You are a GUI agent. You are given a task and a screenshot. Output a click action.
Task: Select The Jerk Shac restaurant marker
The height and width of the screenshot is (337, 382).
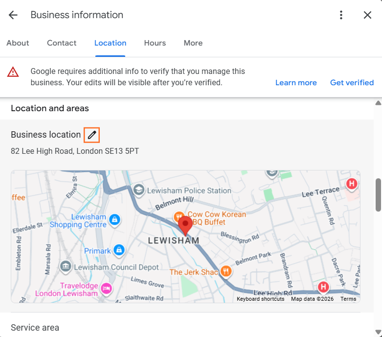[x=226, y=271]
